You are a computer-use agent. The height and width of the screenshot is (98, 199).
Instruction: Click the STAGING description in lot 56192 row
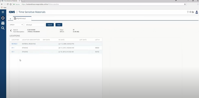click(25, 52)
